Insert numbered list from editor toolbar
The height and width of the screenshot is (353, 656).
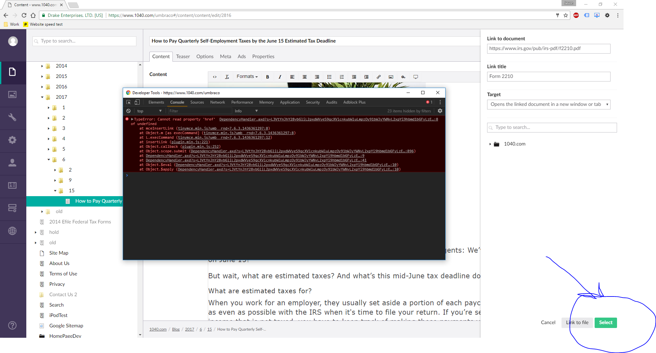pyautogui.click(x=342, y=77)
